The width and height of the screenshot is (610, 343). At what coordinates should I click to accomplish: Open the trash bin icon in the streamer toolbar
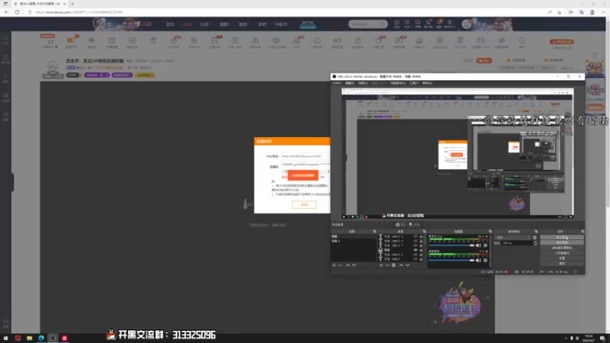461,40
